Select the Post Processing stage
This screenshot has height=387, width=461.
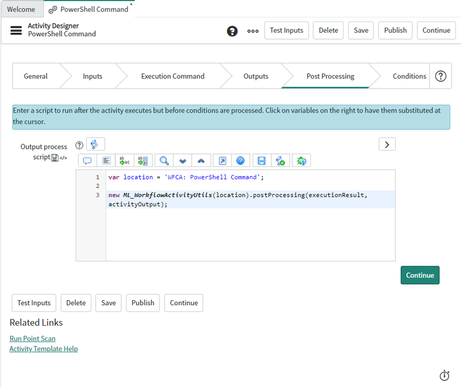point(330,76)
